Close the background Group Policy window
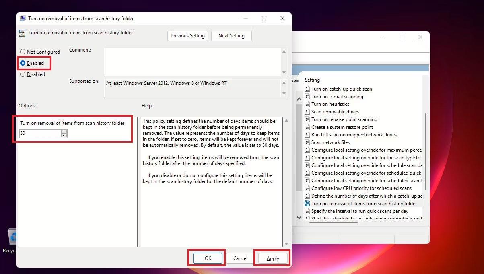Screen dimensions: 484x274 pos(420,37)
